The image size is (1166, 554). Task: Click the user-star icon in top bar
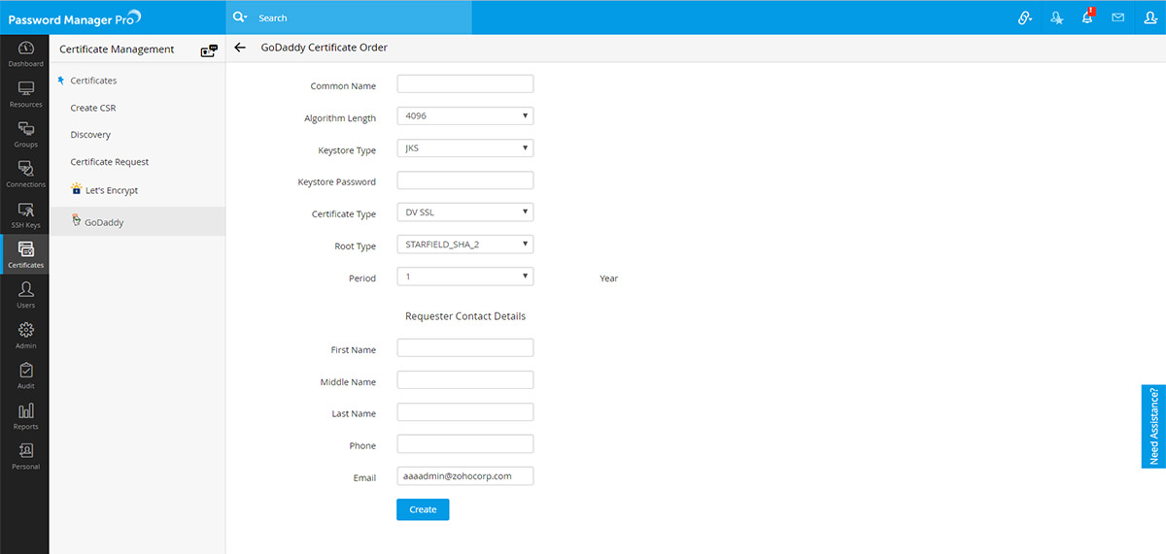(1057, 17)
